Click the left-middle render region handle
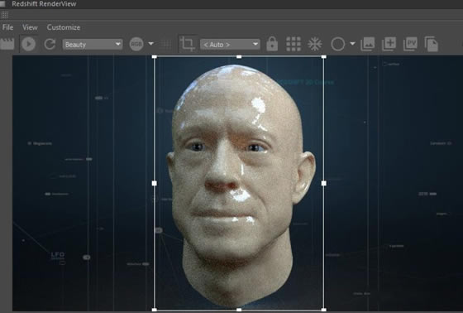463x313 pixels. click(154, 184)
